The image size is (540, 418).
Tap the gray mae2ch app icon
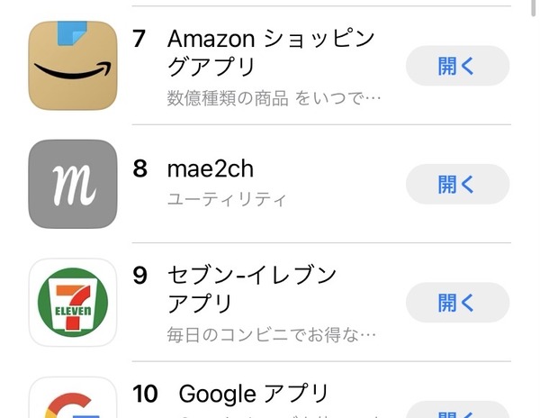[x=73, y=184]
